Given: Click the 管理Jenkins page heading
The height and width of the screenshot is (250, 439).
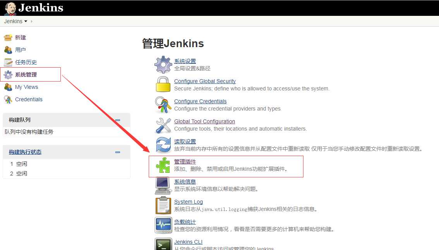Looking at the screenshot, I should point(173,44).
